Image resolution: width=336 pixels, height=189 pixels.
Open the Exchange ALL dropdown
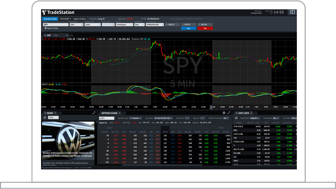click(276, 118)
